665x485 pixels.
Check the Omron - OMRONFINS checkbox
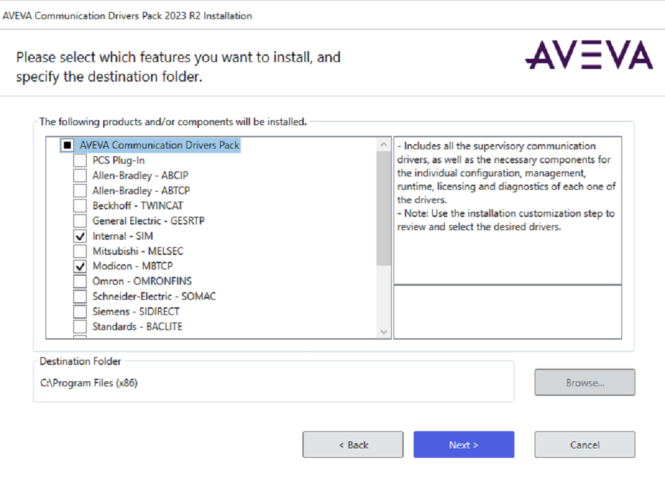click(80, 281)
